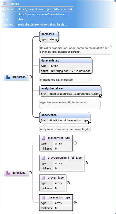Viewport: 116px width, 214px height.
Task: Expand the prover_type definition
Action: tap(68, 183)
